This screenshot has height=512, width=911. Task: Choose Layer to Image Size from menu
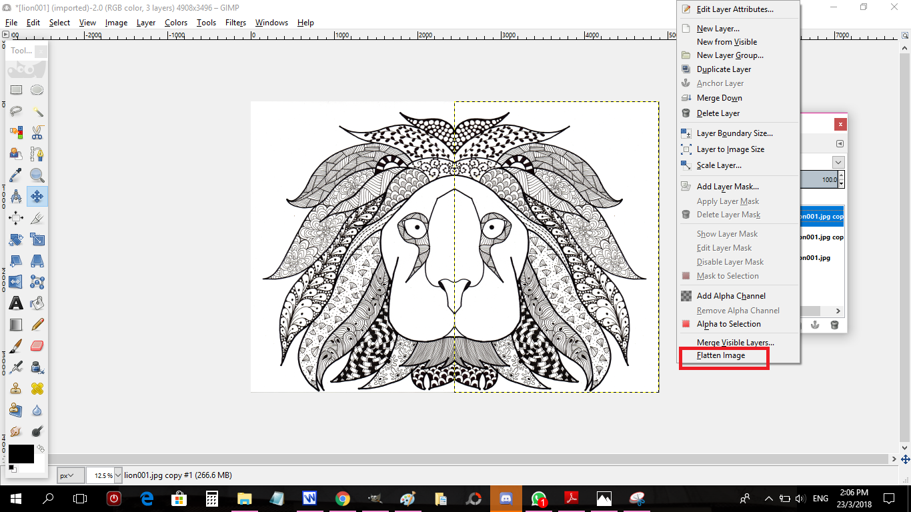730,149
